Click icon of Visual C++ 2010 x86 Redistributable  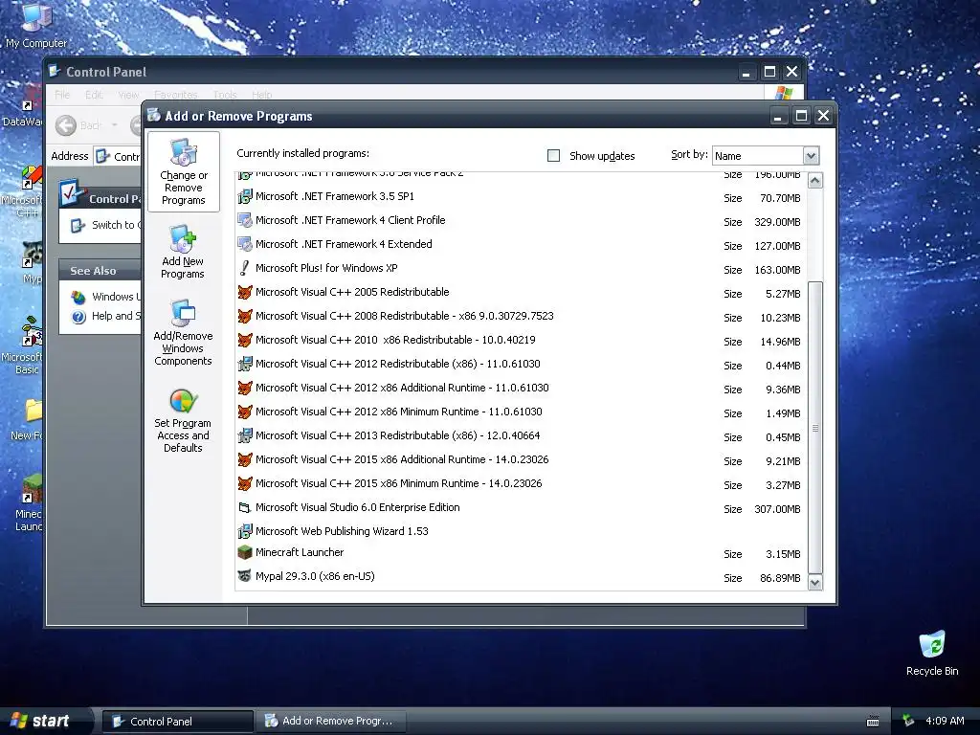[244, 340]
